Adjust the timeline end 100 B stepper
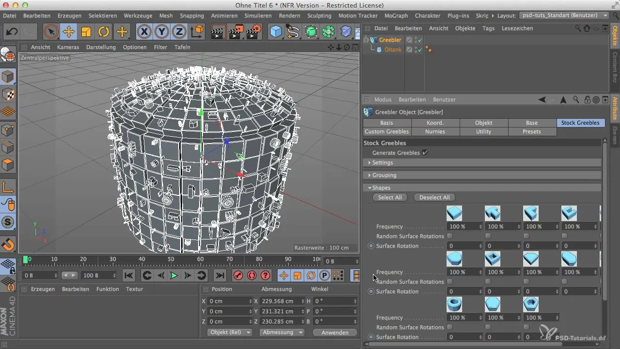 (114, 275)
